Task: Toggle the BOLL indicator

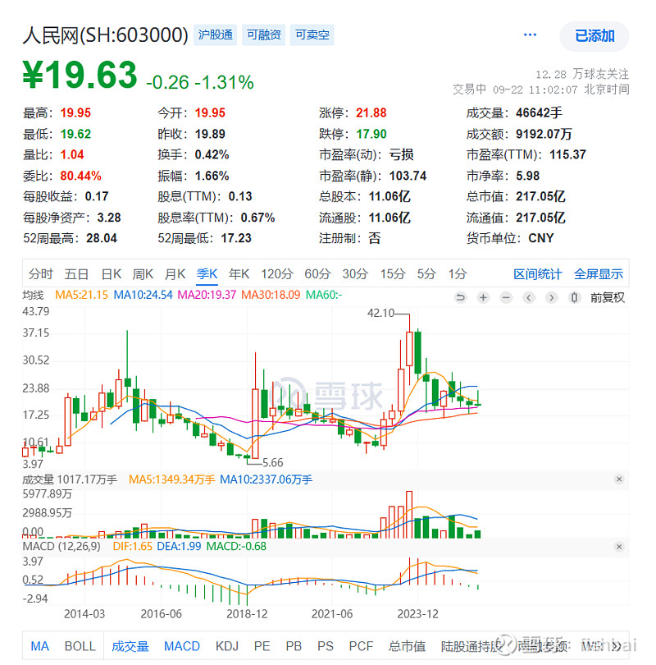Action: [x=80, y=646]
